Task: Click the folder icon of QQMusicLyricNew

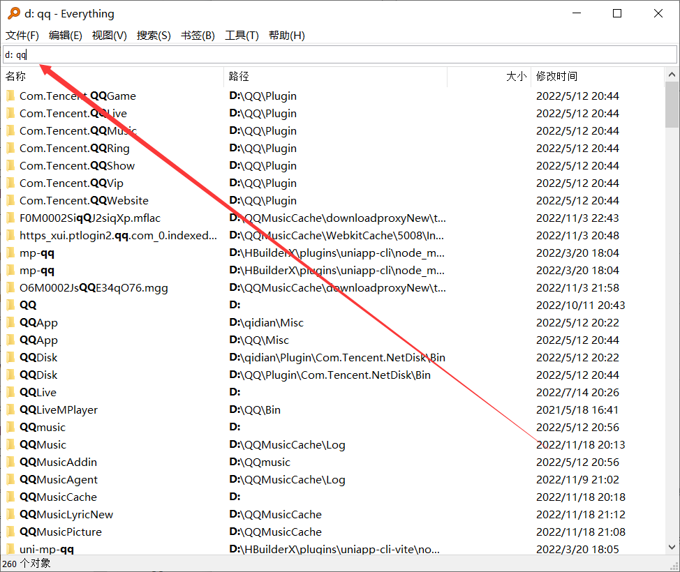Action: coord(11,514)
